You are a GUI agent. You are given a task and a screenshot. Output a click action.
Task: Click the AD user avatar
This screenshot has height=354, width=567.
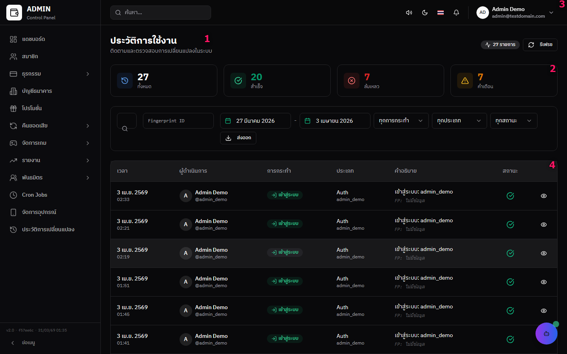click(x=482, y=13)
